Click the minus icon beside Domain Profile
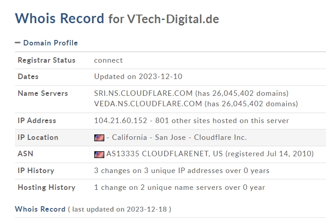 [18, 43]
